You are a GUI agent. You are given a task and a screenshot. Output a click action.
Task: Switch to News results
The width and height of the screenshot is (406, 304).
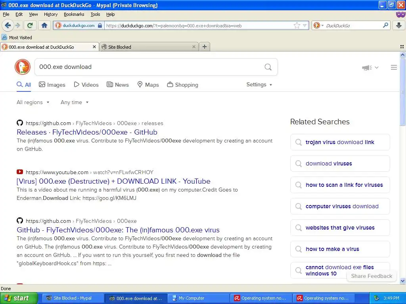point(117,85)
